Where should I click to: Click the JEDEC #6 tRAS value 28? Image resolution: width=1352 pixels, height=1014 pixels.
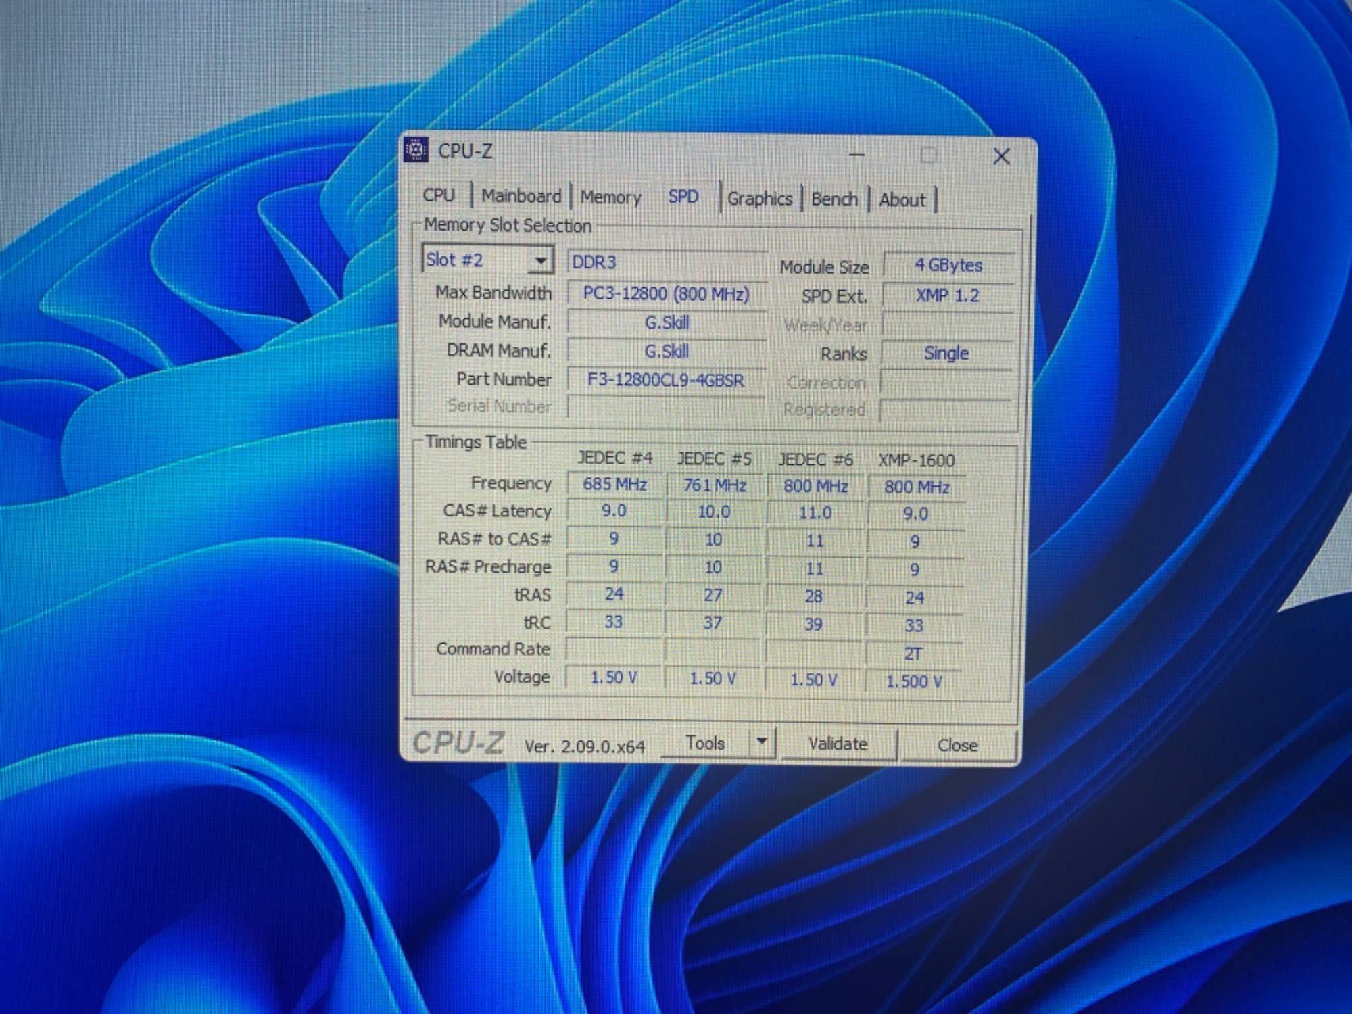(x=814, y=596)
